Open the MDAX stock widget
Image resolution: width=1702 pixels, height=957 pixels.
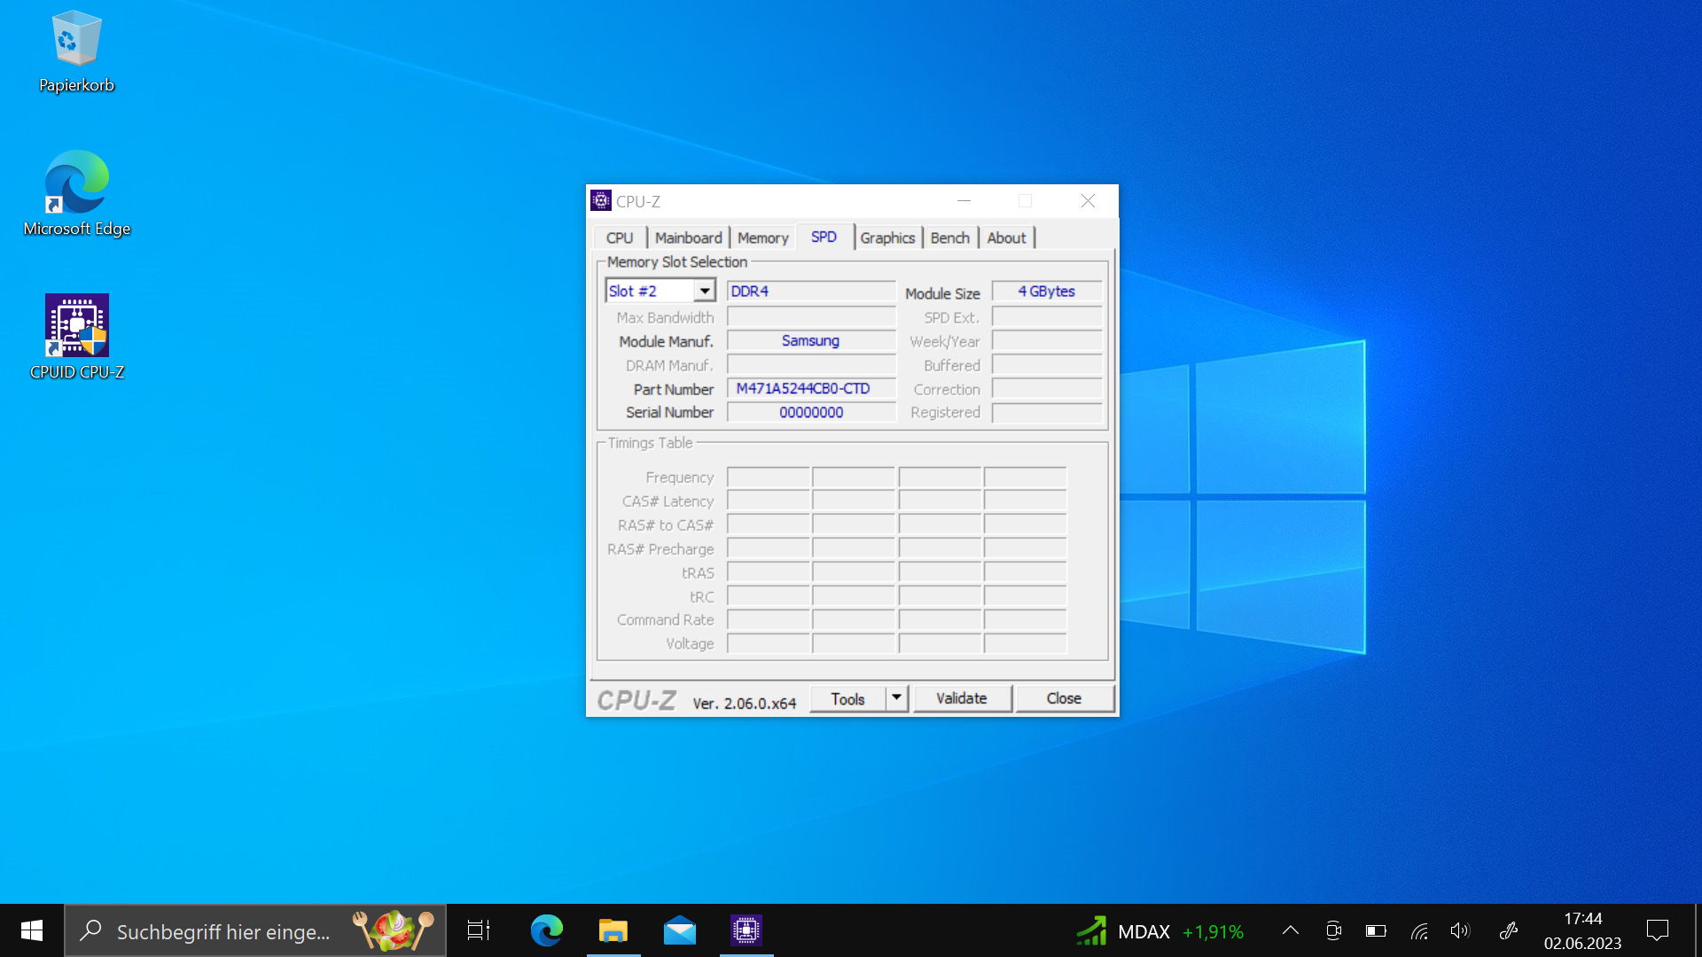(x=1159, y=931)
